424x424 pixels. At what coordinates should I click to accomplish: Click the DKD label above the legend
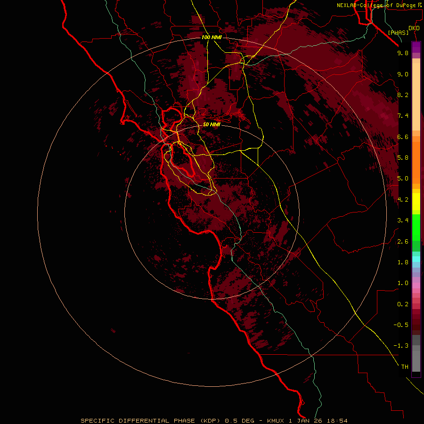click(x=414, y=28)
